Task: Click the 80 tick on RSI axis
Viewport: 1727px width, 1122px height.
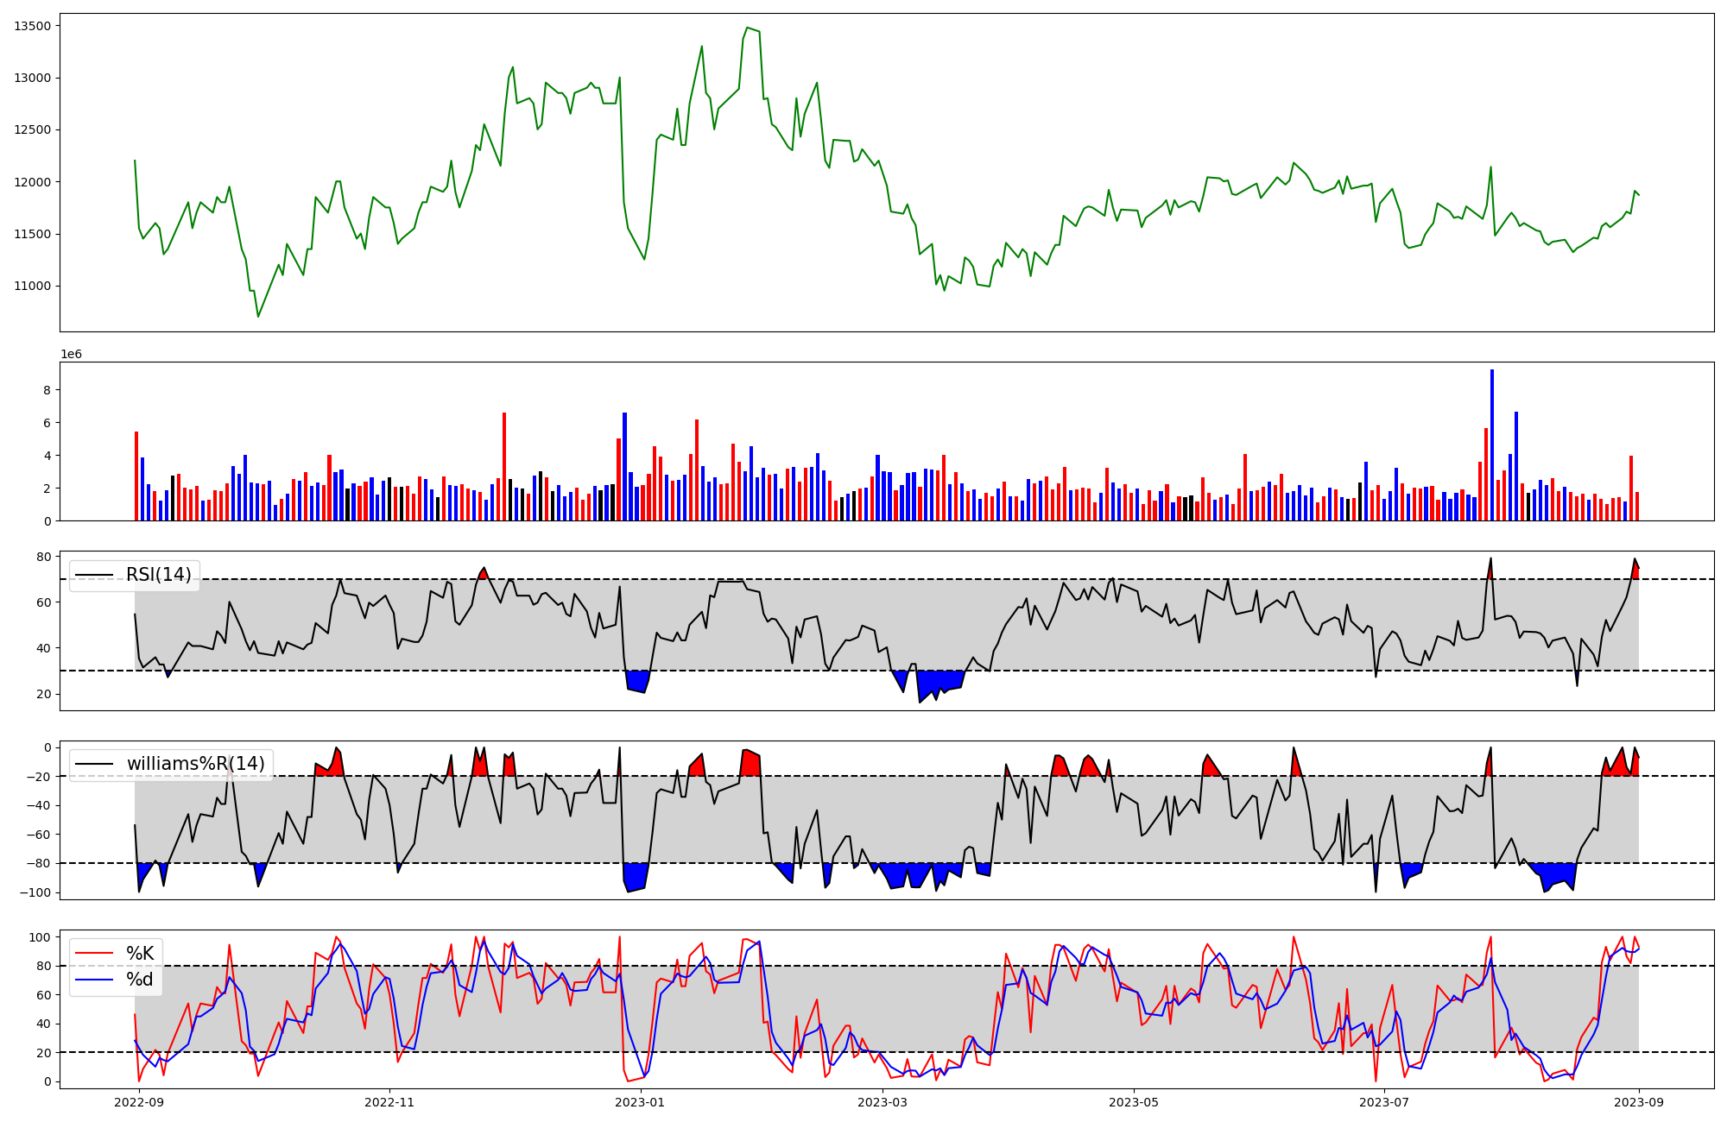Action: (43, 557)
